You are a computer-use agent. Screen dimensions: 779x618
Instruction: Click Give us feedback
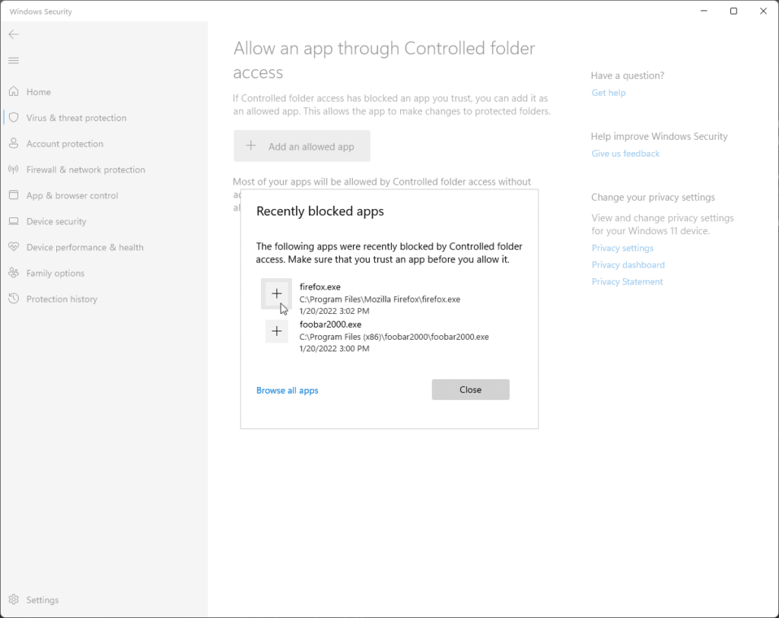(625, 153)
